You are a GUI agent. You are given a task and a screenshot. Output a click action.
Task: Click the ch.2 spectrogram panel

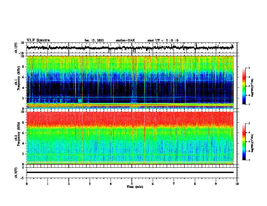click(130, 138)
